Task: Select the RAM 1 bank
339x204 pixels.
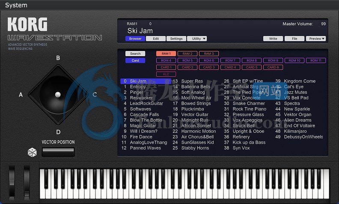Action: pyautogui.click(x=166, y=54)
